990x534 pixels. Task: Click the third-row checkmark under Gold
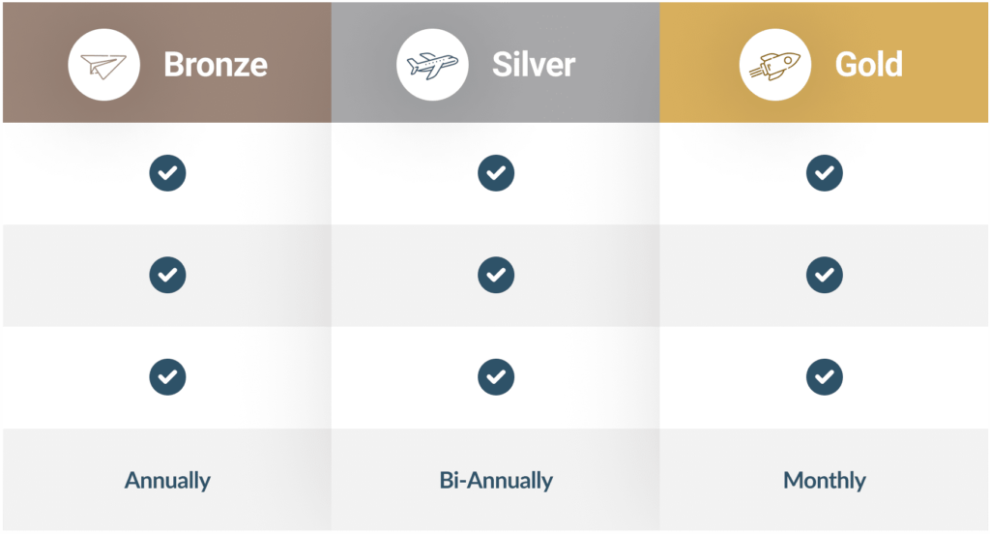[x=824, y=375]
